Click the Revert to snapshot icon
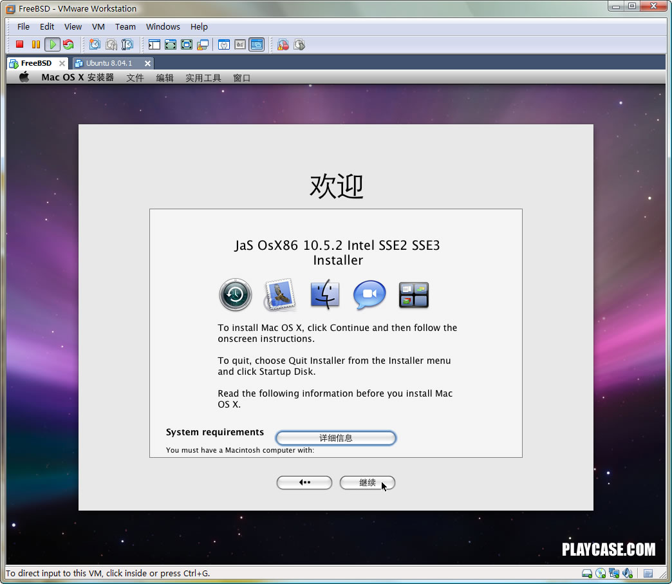This screenshot has height=584, width=672. click(x=111, y=44)
